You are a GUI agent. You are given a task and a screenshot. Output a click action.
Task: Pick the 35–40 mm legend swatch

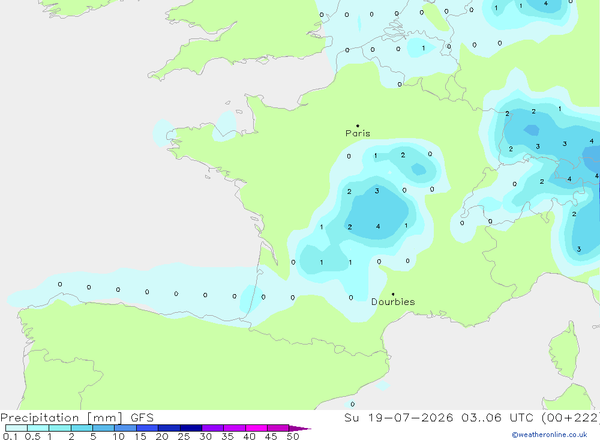pos(235,428)
